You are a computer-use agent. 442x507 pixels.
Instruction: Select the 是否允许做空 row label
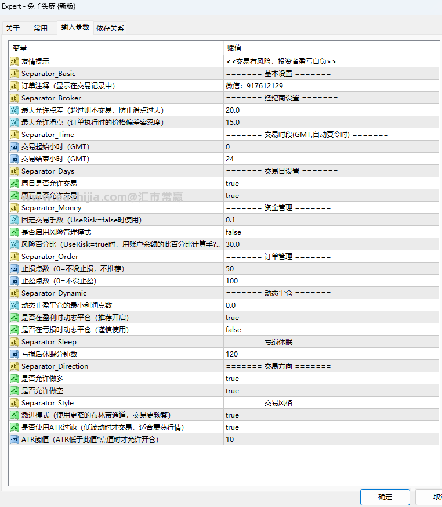point(42,391)
